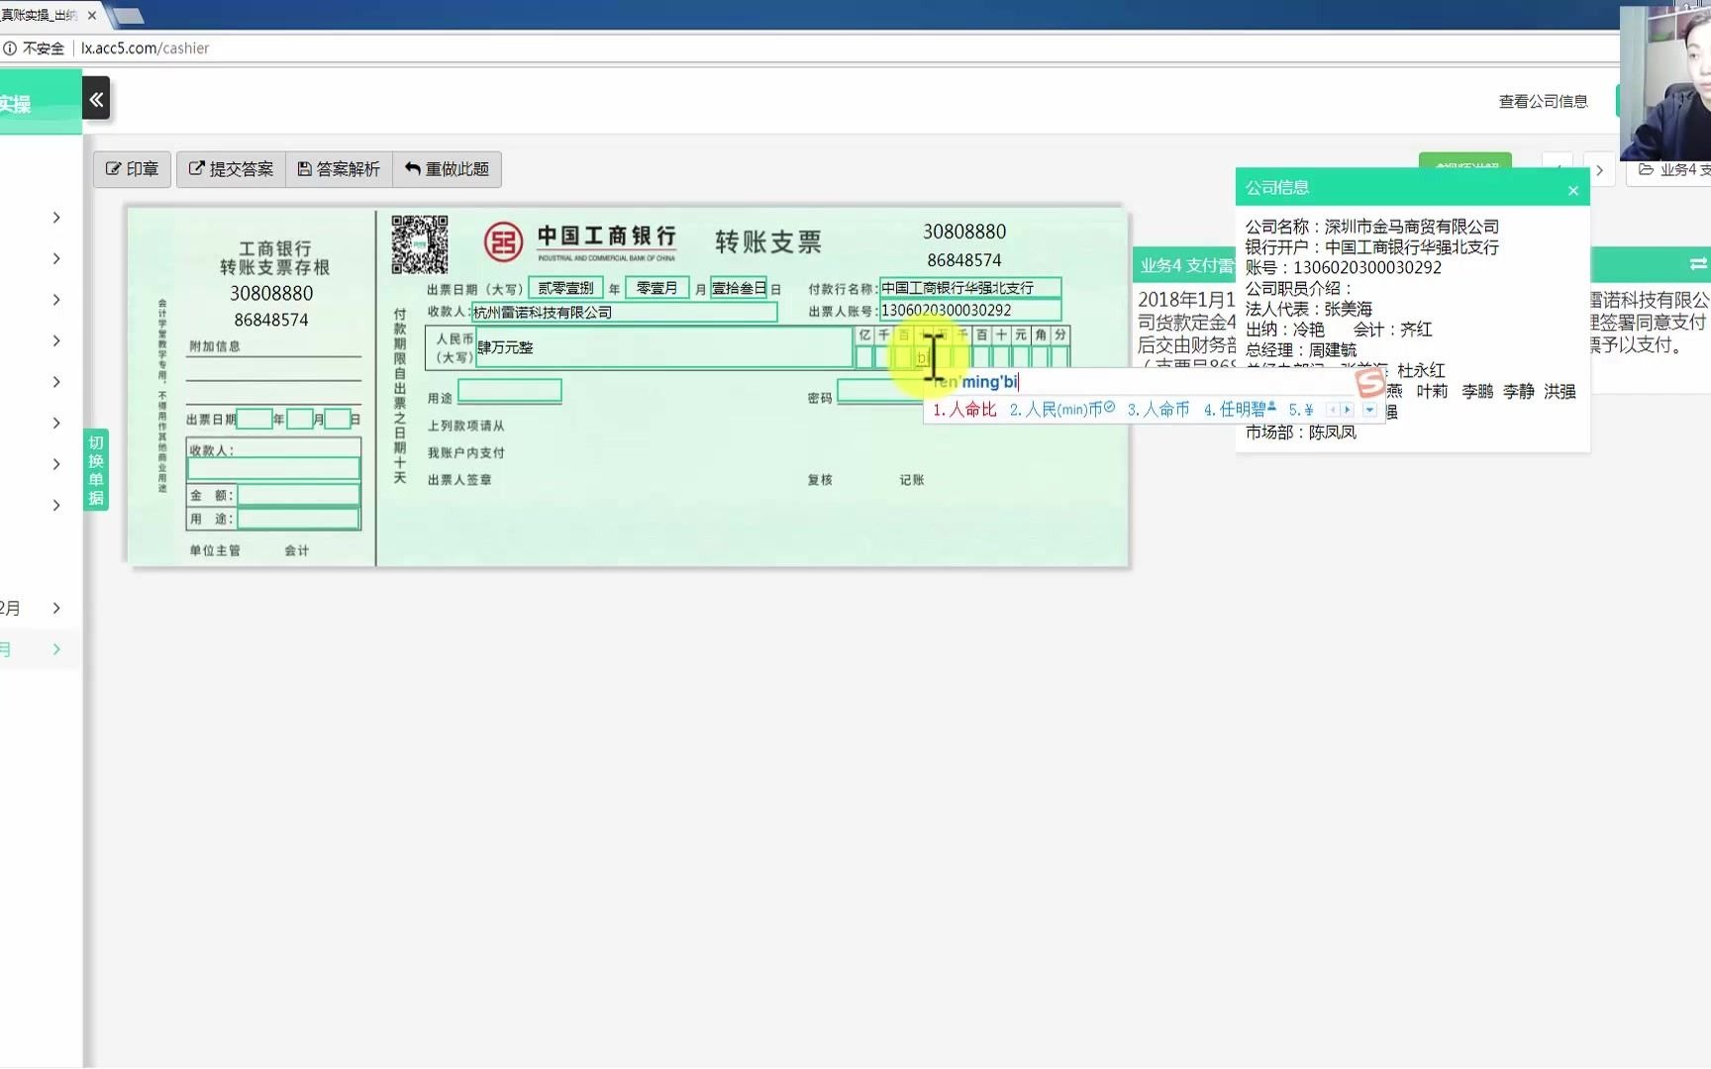
Task: Click IME previous page arrow
Action: click(x=1333, y=410)
